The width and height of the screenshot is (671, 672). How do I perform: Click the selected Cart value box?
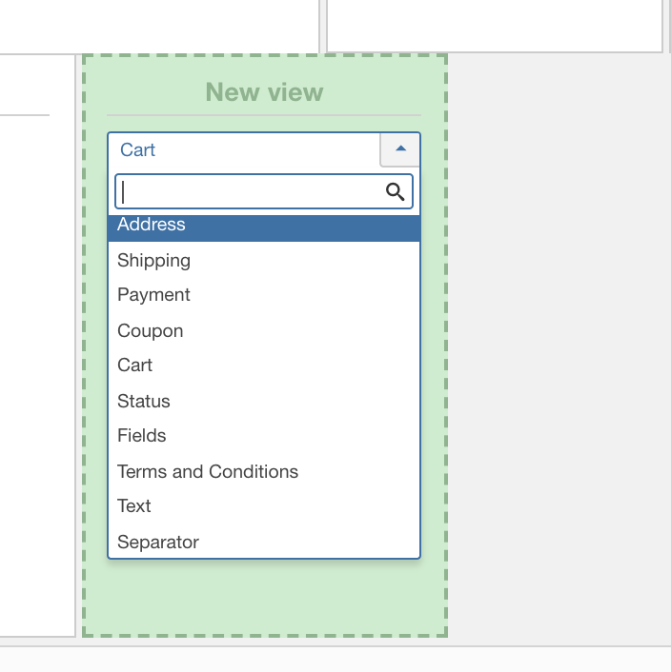[244, 149]
